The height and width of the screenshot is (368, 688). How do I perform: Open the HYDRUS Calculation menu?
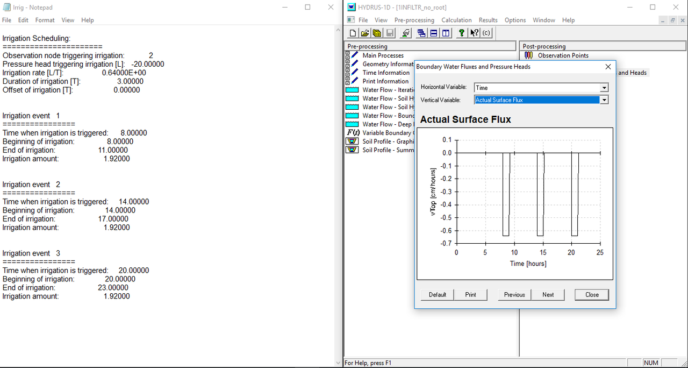tap(457, 20)
